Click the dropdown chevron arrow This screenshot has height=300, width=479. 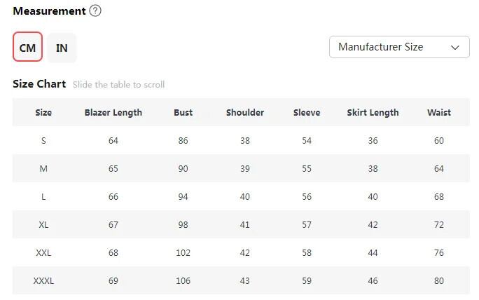[455, 48]
